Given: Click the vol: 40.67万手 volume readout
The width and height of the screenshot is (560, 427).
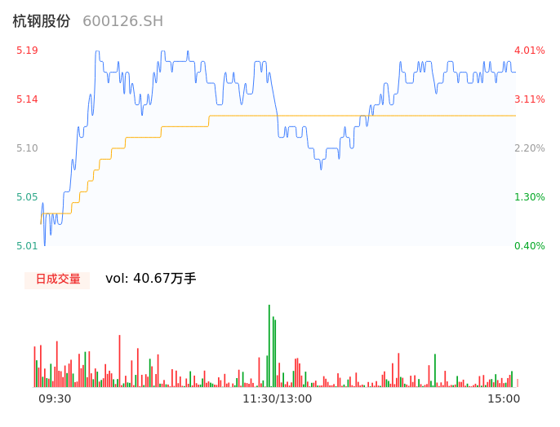Looking at the screenshot, I should click(151, 279).
